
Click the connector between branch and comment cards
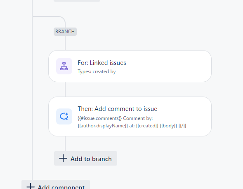[65, 90]
